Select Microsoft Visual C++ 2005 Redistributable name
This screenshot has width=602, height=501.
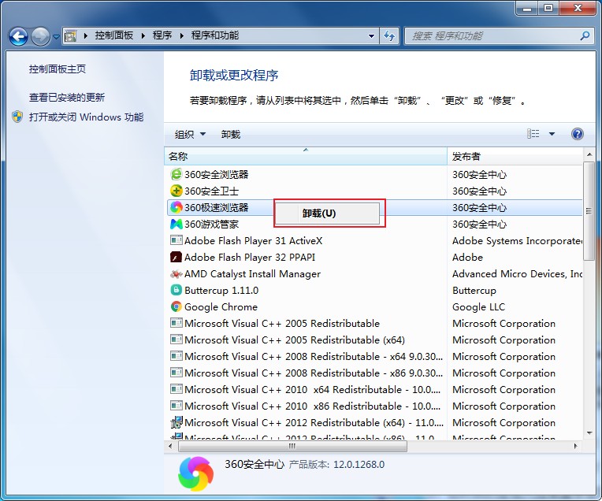pyautogui.click(x=282, y=323)
